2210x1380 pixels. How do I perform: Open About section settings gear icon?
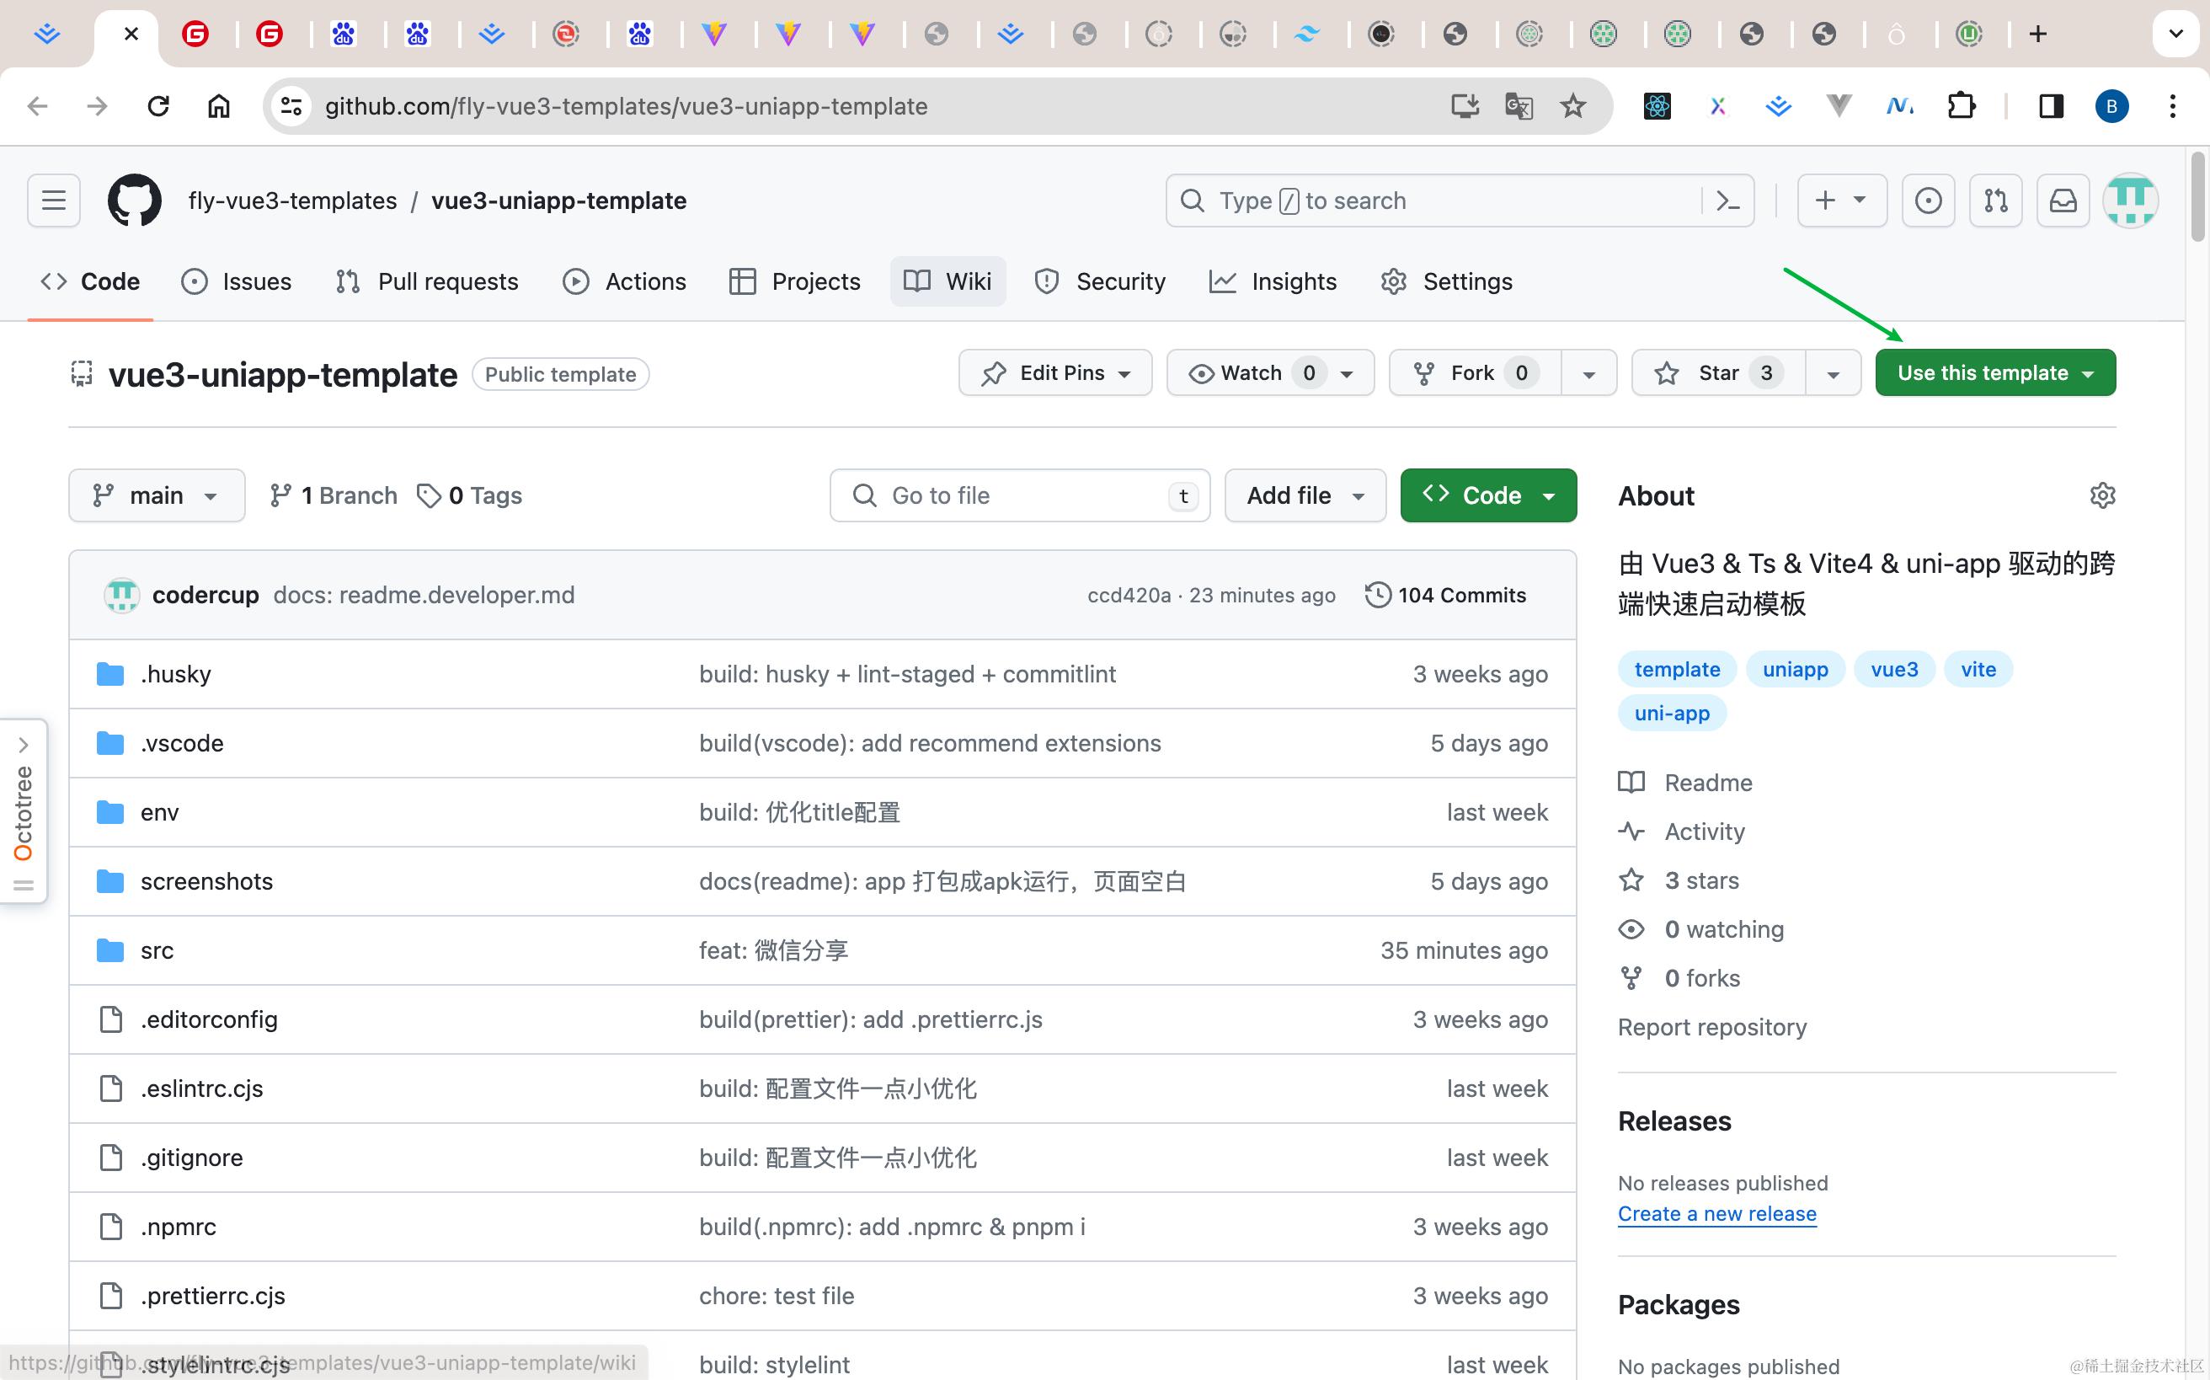2103,495
